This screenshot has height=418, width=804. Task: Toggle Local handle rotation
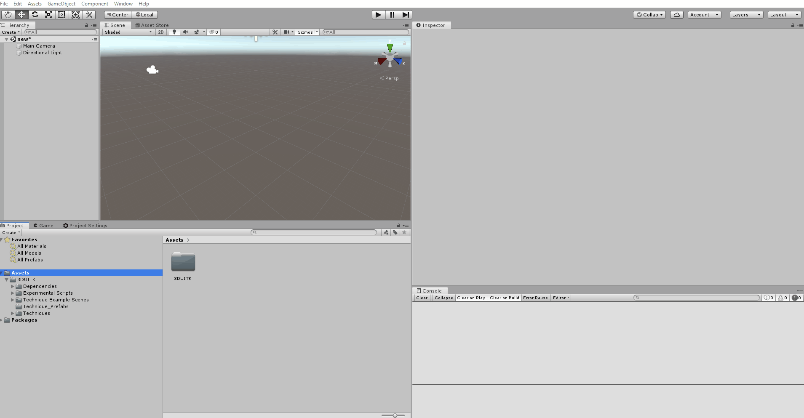pyautogui.click(x=144, y=15)
